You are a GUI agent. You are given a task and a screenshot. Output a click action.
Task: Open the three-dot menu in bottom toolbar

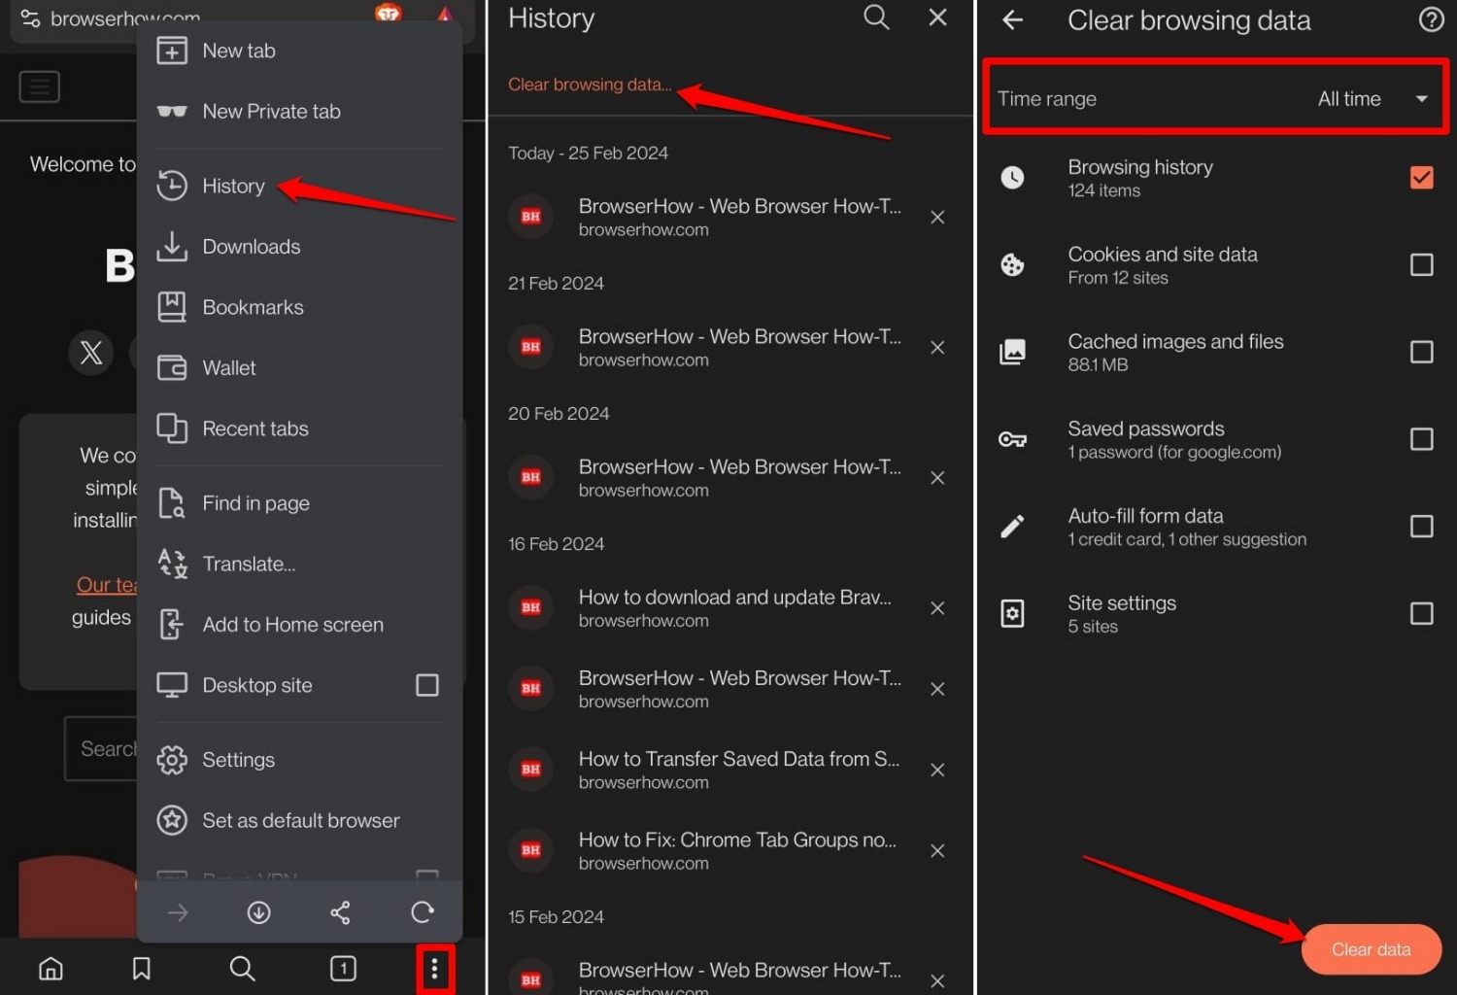pos(434,969)
